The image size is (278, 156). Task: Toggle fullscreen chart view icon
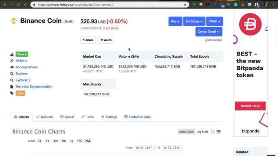pos(212,132)
